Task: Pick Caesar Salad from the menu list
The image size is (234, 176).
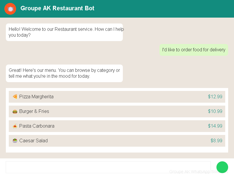Action: tap(117, 141)
